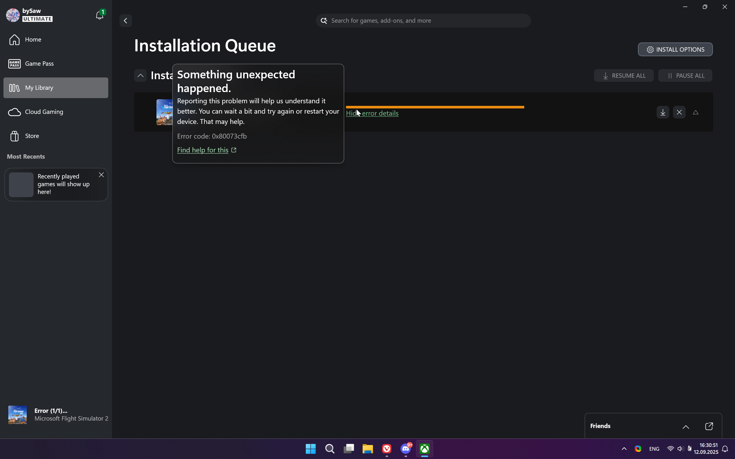Viewport: 735px width, 459px height.
Task: Show hidden system tray icons
Action: [624, 449]
